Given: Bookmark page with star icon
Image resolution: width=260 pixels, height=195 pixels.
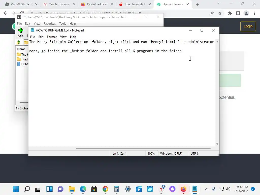Looking at the screenshot, I should 220,13.
